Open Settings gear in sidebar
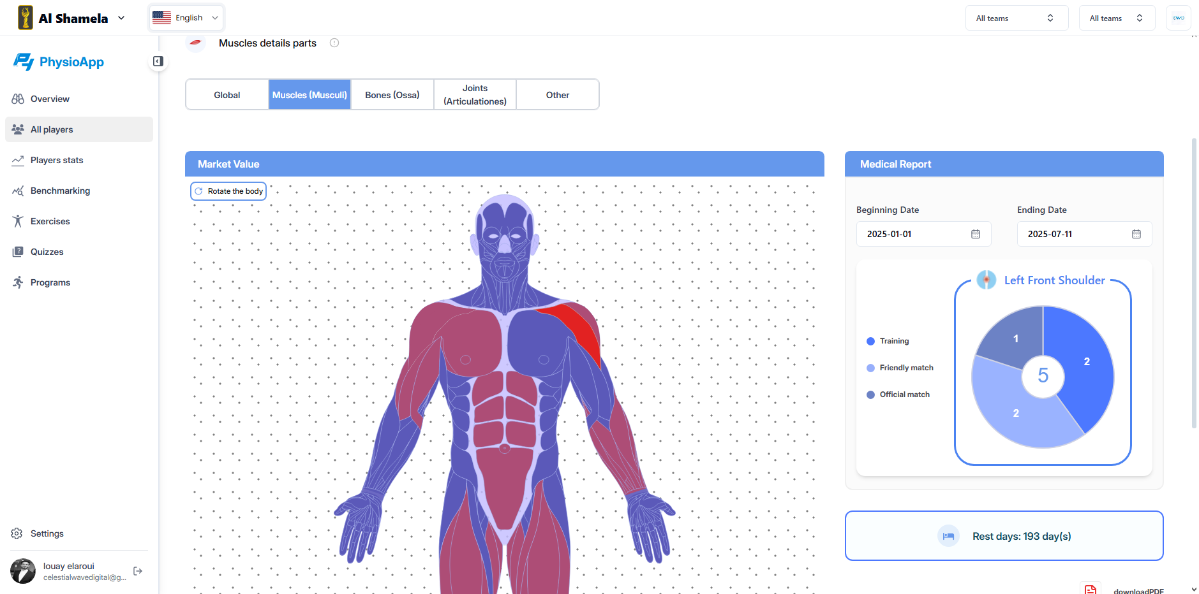 pyautogui.click(x=17, y=533)
